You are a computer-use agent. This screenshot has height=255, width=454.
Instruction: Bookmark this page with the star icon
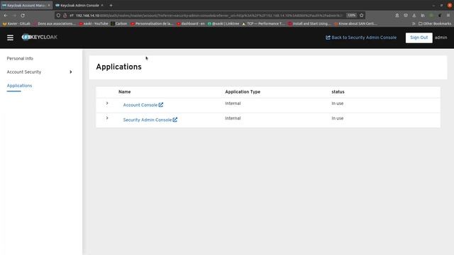(x=361, y=16)
